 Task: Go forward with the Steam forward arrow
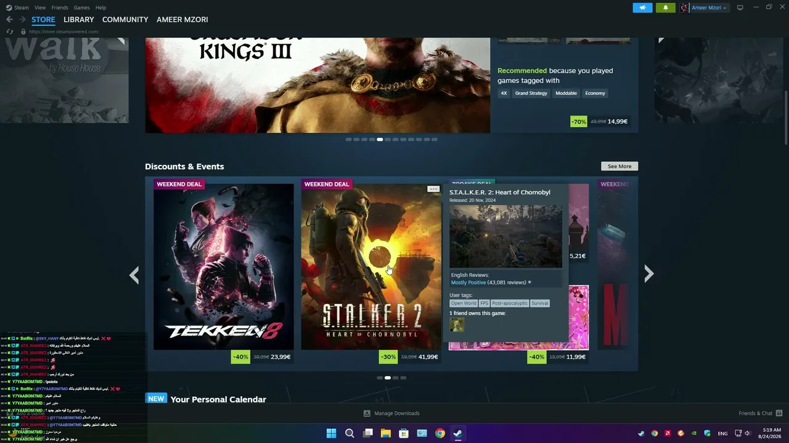click(x=22, y=20)
